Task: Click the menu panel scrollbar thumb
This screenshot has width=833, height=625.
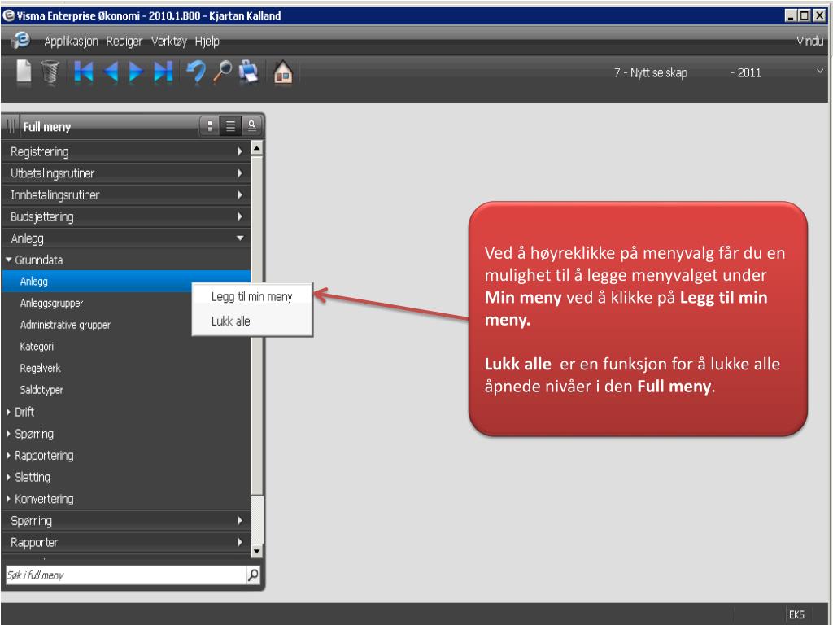Action: click(x=256, y=326)
